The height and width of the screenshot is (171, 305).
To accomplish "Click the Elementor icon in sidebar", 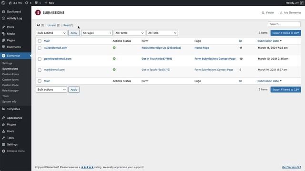I will coord(3,56).
